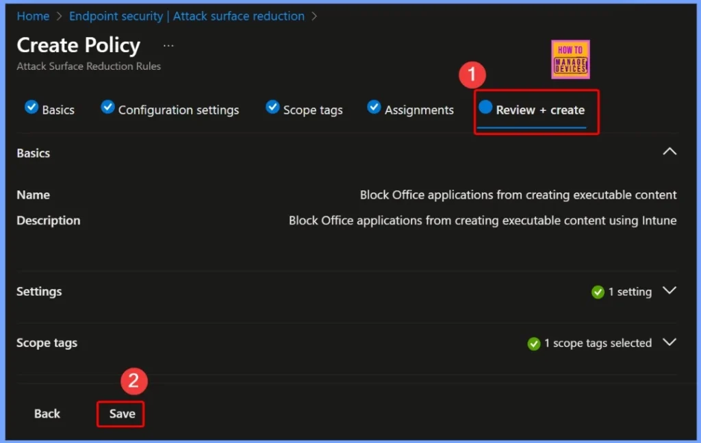Click the checkmark icon beside Assignments
This screenshot has width=701, height=443.
pos(374,107)
